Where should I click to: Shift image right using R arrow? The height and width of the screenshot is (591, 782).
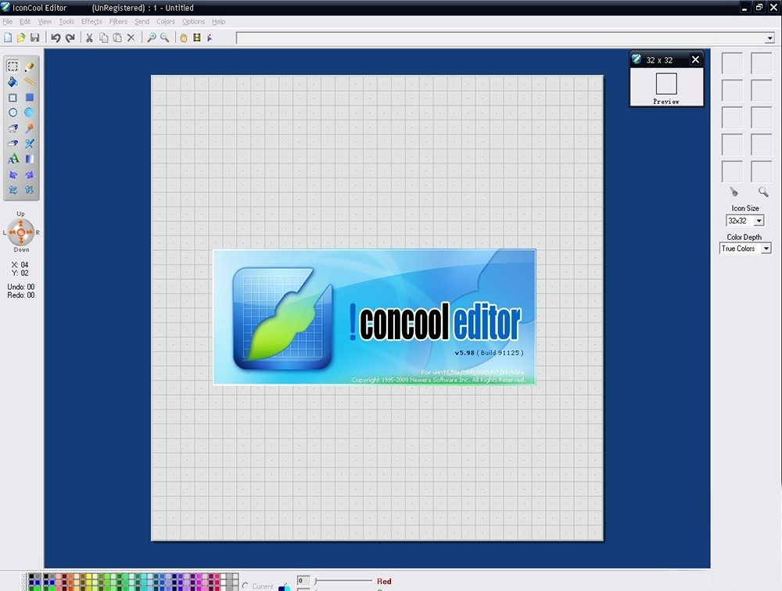click(30, 232)
